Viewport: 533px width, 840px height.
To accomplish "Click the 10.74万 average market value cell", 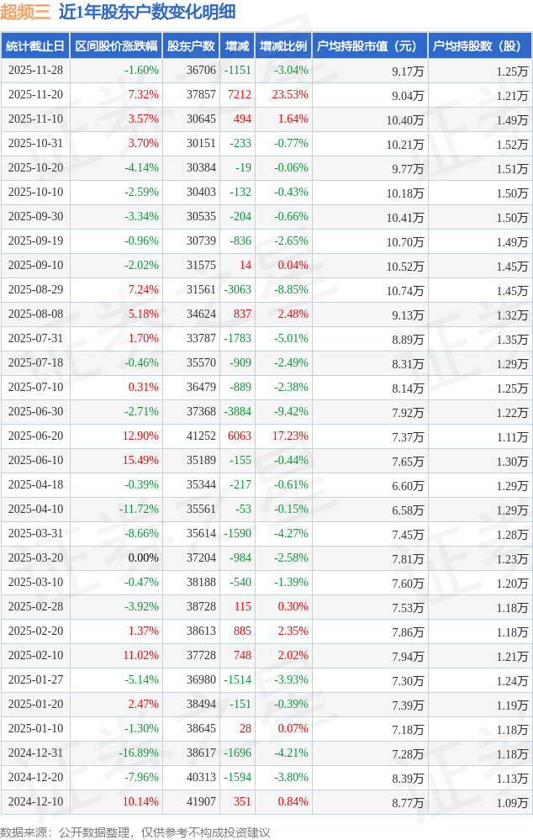I will pyautogui.click(x=405, y=290).
